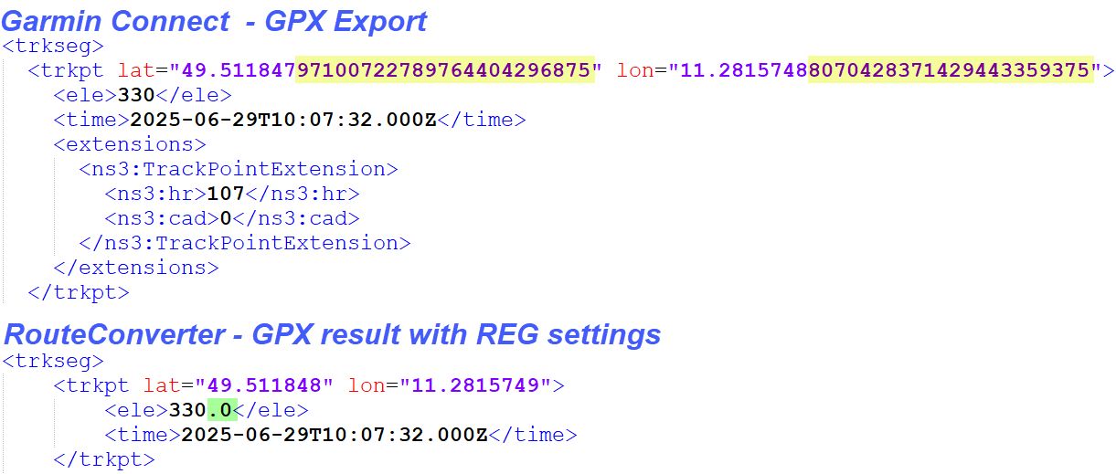Click the closing ns3:TrackPointExtension tag

(x=245, y=243)
